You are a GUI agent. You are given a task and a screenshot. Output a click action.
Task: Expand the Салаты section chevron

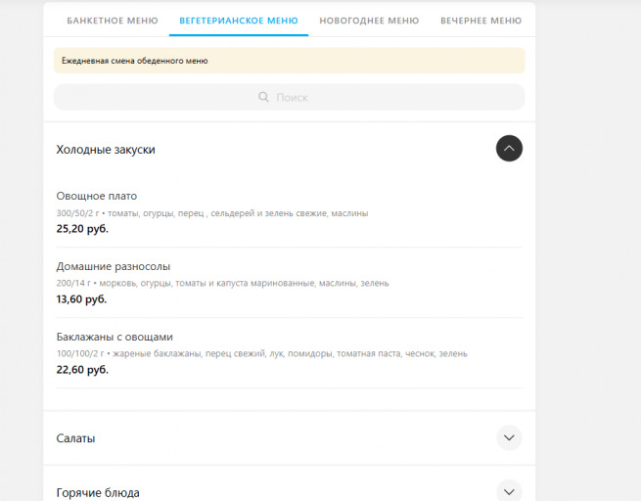[509, 437]
